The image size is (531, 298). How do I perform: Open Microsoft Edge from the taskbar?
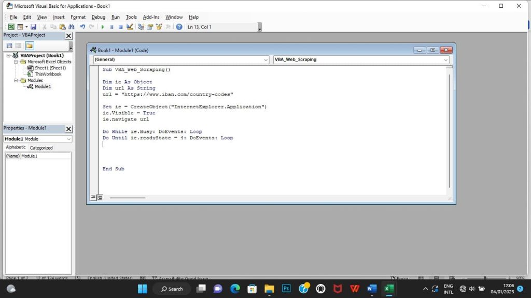point(235,289)
